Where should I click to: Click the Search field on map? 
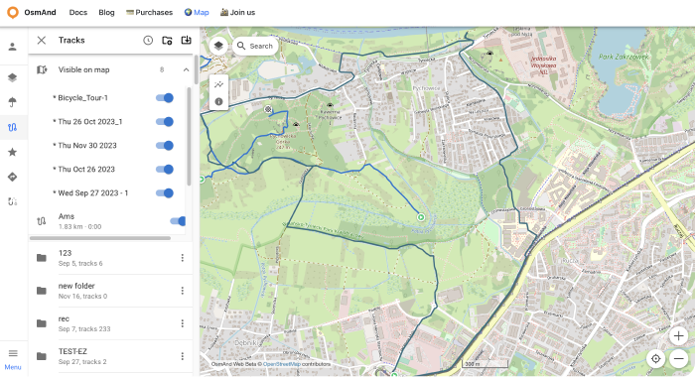coord(255,46)
